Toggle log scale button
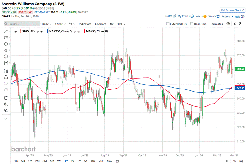 pos(241,161)
